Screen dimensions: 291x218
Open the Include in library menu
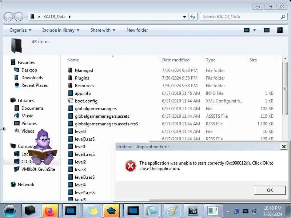tap(61, 30)
